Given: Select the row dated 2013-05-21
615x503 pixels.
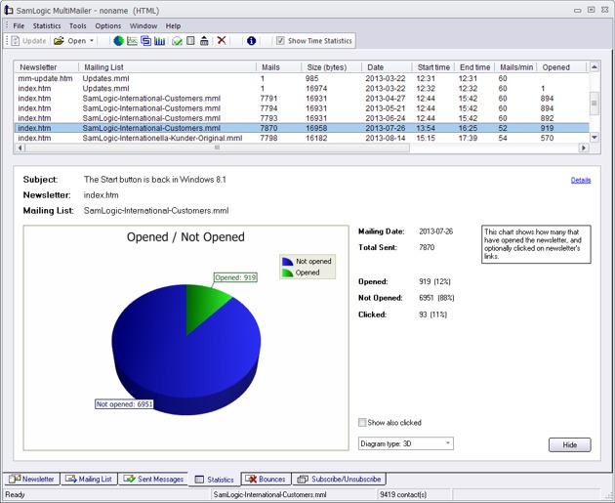Looking at the screenshot, I should click(x=302, y=108).
